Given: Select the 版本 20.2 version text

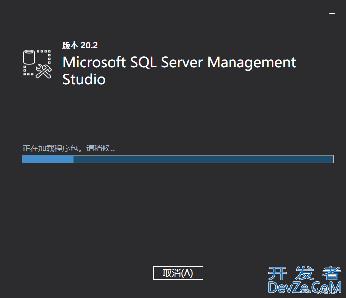Looking at the screenshot, I should (x=80, y=45).
